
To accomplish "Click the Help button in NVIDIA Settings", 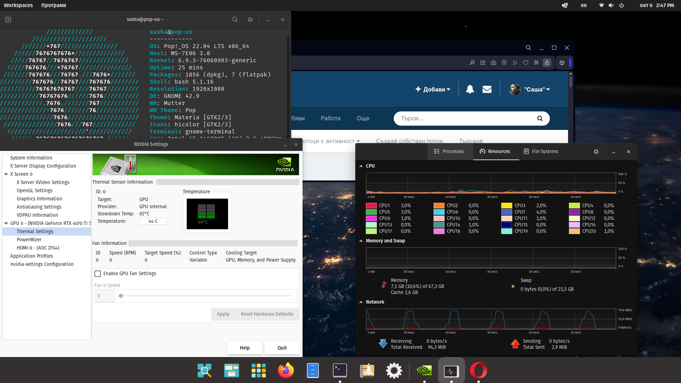I will 245,348.
